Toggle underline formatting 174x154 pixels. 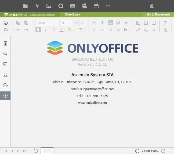pos(53,30)
